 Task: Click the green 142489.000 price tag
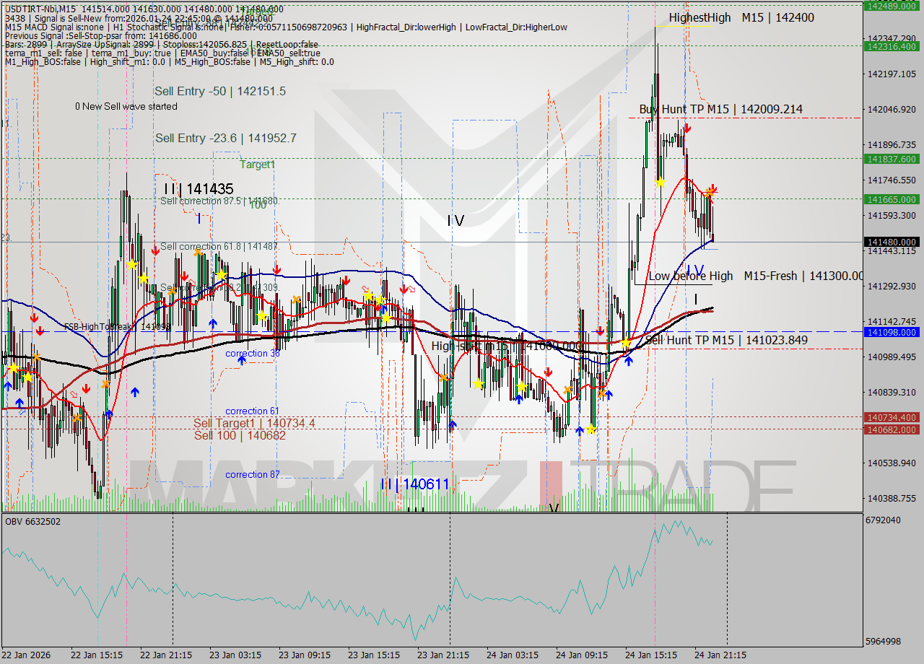(892, 6)
